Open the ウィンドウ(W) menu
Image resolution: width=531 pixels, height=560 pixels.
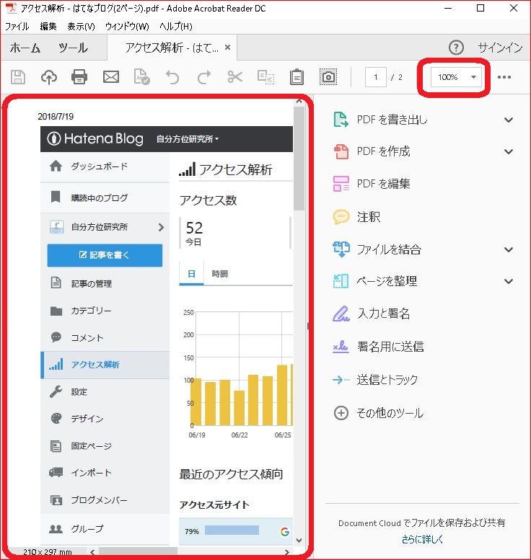pos(127,27)
